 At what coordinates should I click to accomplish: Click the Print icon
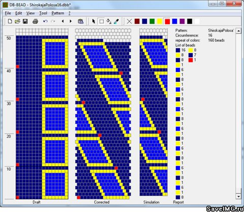(35, 21)
